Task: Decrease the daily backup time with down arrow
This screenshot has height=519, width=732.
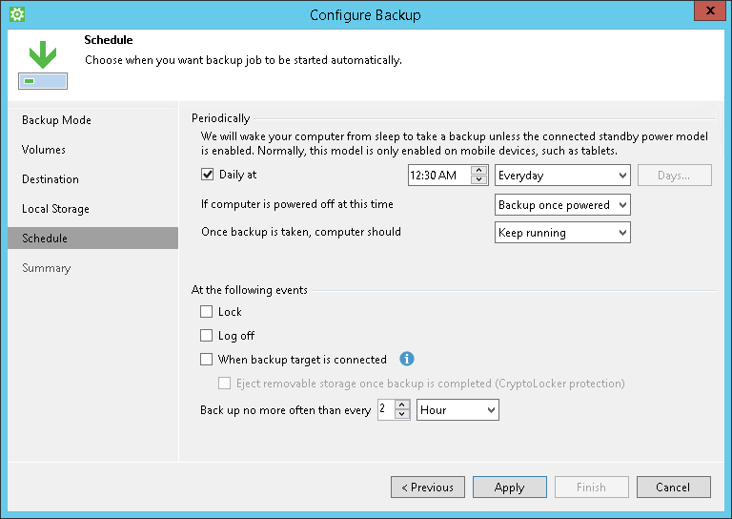Action: coord(479,180)
